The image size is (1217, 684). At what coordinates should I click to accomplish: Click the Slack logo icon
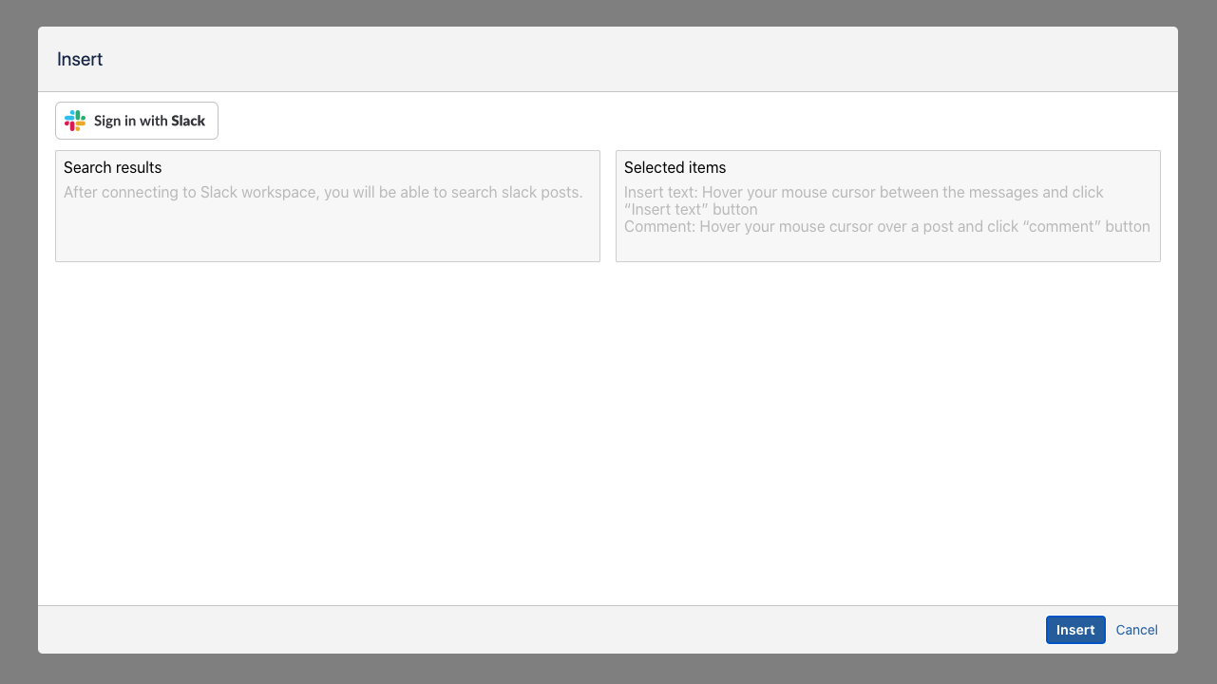pos(75,121)
